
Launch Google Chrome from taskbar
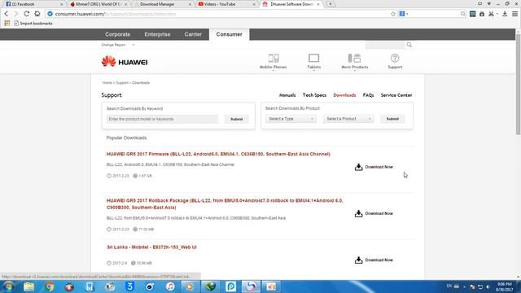click(x=49, y=286)
